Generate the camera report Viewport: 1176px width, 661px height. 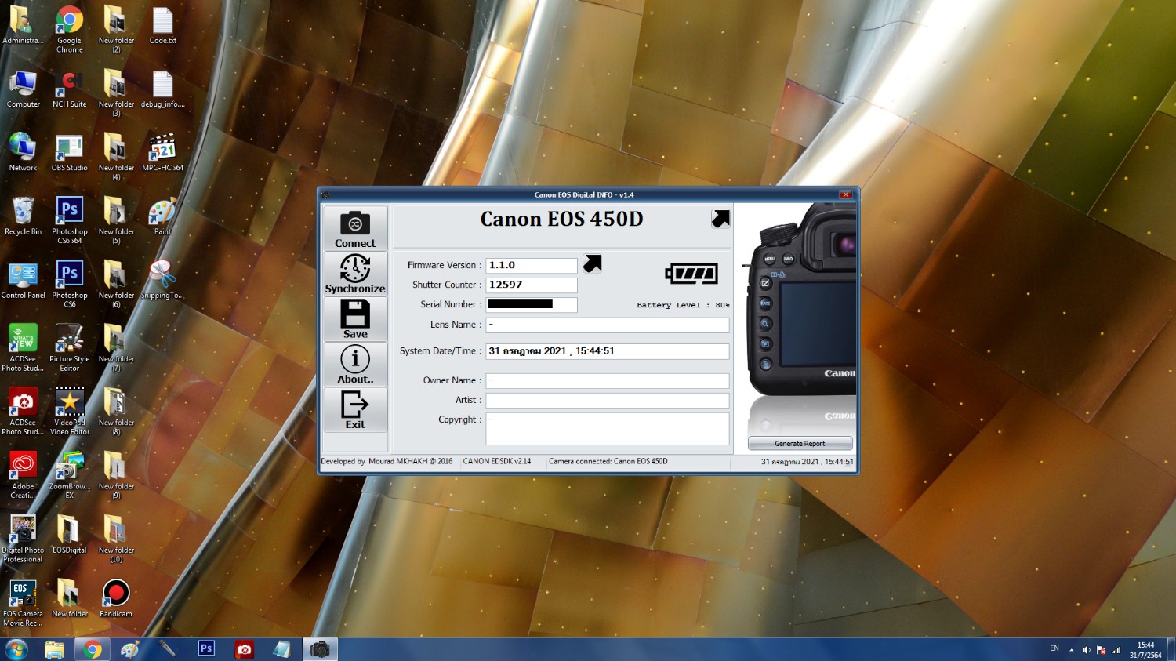[800, 444]
